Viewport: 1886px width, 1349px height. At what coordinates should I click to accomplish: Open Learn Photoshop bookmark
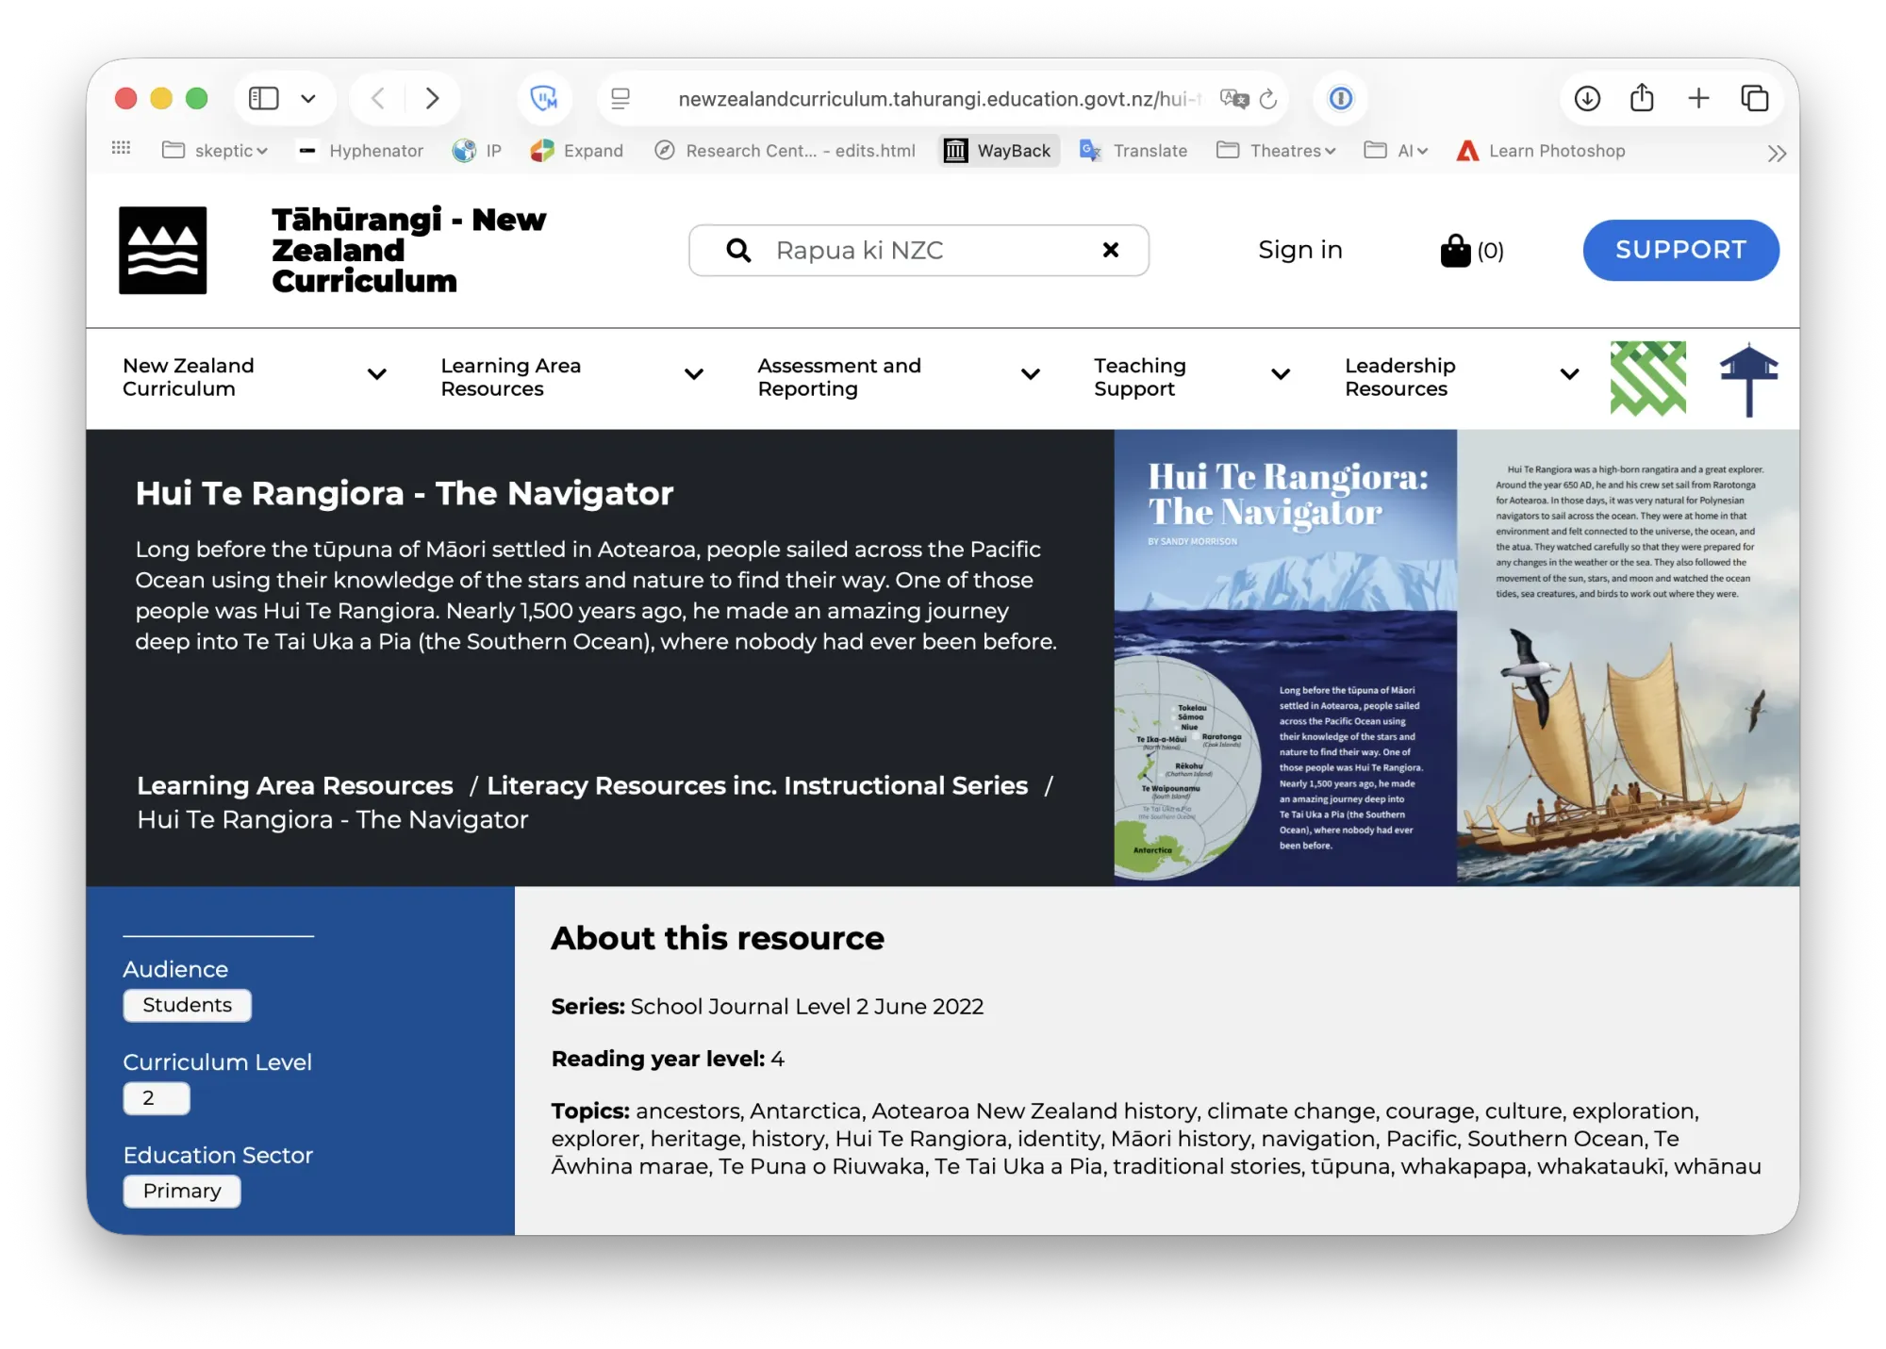pyautogui.click(x=1541, y=151)
